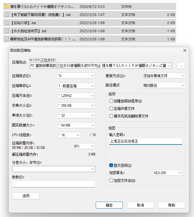Click the browse … button for archive path
This screenshot has width=194, height=217.
pyautogui.click(x=181, y=66)
